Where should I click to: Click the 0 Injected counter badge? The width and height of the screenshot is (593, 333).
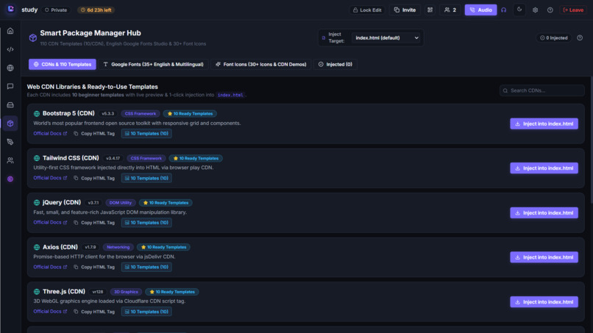point(554,37)
